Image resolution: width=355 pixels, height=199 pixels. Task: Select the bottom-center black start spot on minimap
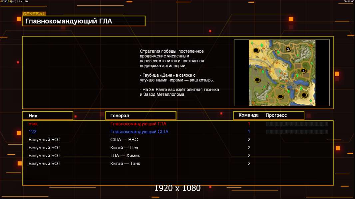[280, 97]
